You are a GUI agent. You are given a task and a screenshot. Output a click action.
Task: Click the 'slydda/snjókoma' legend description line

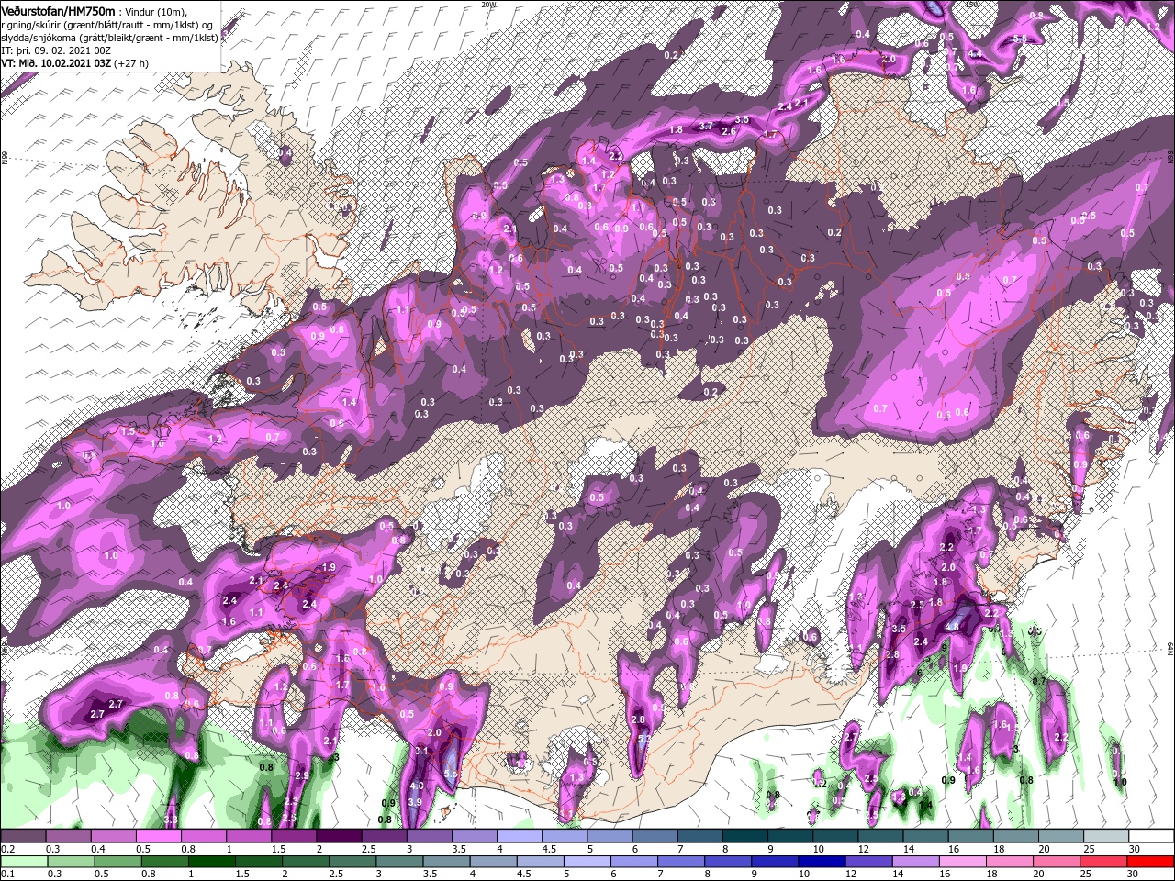click(x=110, y=38)
